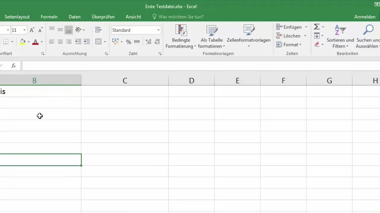Open Als Tabelle formatieren gallery
The width and height of the screenshot is (380, 213).
coord(212,36)
